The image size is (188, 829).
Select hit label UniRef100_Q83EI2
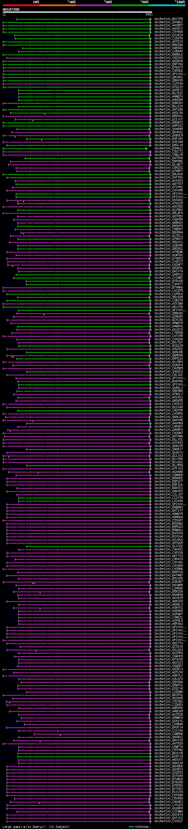pyautogui.click(x=168, y=90)
